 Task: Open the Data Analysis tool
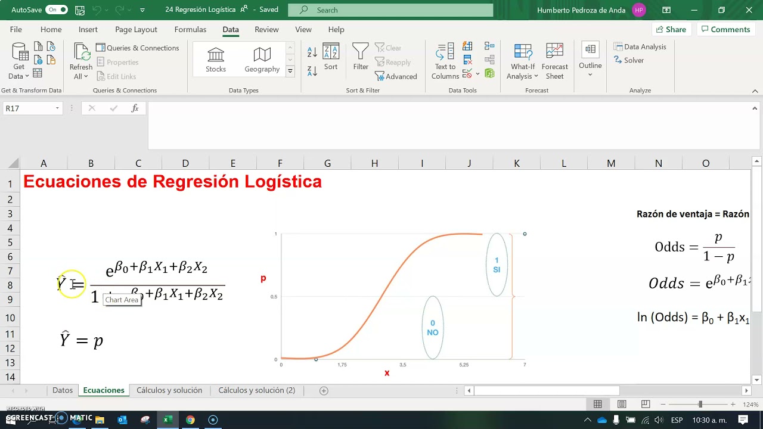coord(640,46)
